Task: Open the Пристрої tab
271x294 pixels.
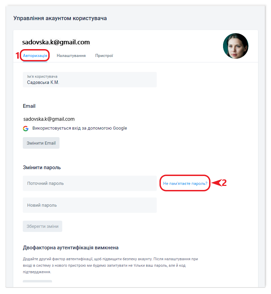Action: (x=104, y=56)
